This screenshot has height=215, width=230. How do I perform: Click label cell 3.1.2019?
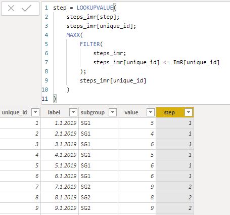click(x=60, y=144)
